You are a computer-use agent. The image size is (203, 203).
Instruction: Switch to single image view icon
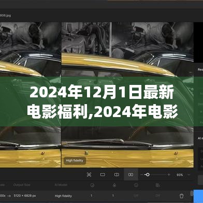click(x=103, y=175)
